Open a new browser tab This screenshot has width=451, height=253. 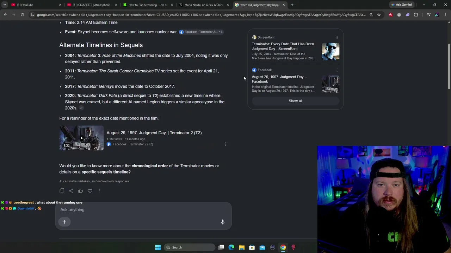point(292,5)
